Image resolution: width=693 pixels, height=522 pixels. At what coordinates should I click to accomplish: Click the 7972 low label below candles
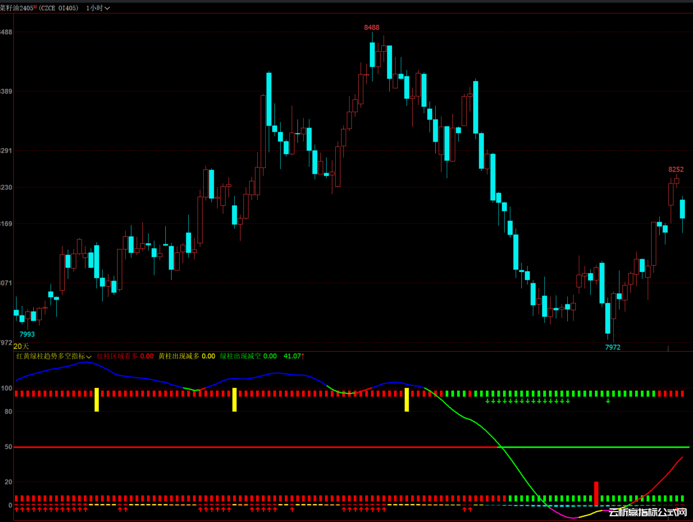pos(613,347)
